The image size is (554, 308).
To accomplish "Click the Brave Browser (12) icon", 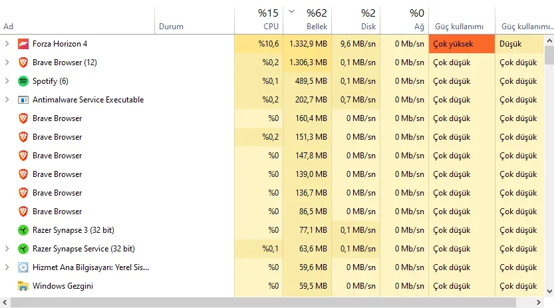I will click(x=23, y=63).
